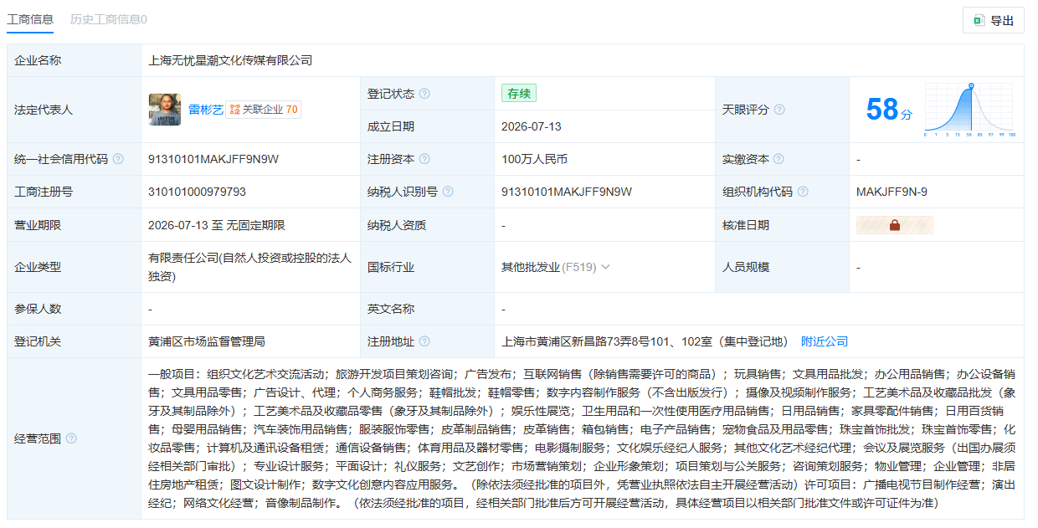
Task: Click help icon beside 纳税人识别号
Action: pyautogui.click(x=448, y=192)
